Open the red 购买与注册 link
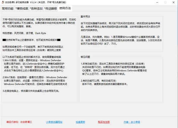The height and width of the screenshot is (128, 178). coord(104,122)
